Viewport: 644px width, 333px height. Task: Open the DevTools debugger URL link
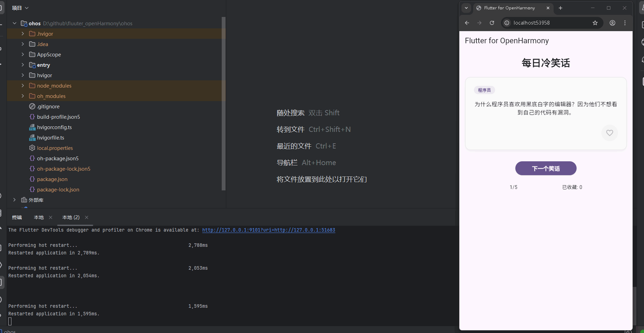point(268,230)
